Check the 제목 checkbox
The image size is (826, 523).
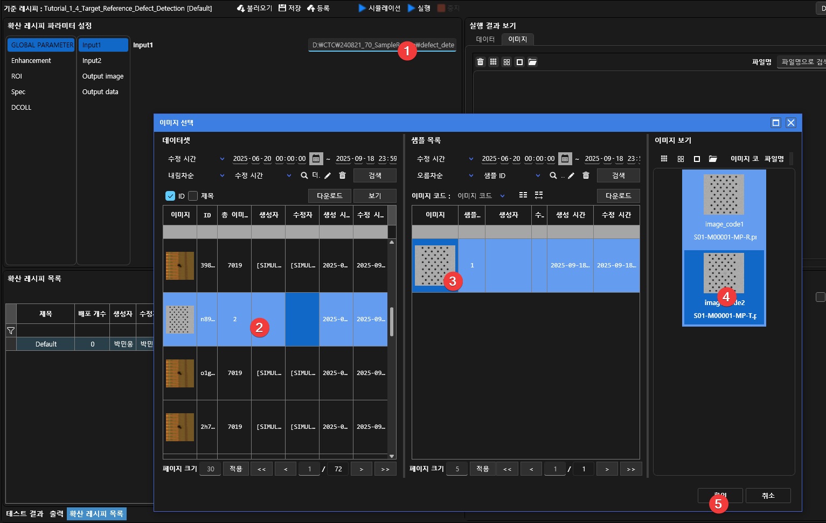pyautogui.click(x=193, y=196)
